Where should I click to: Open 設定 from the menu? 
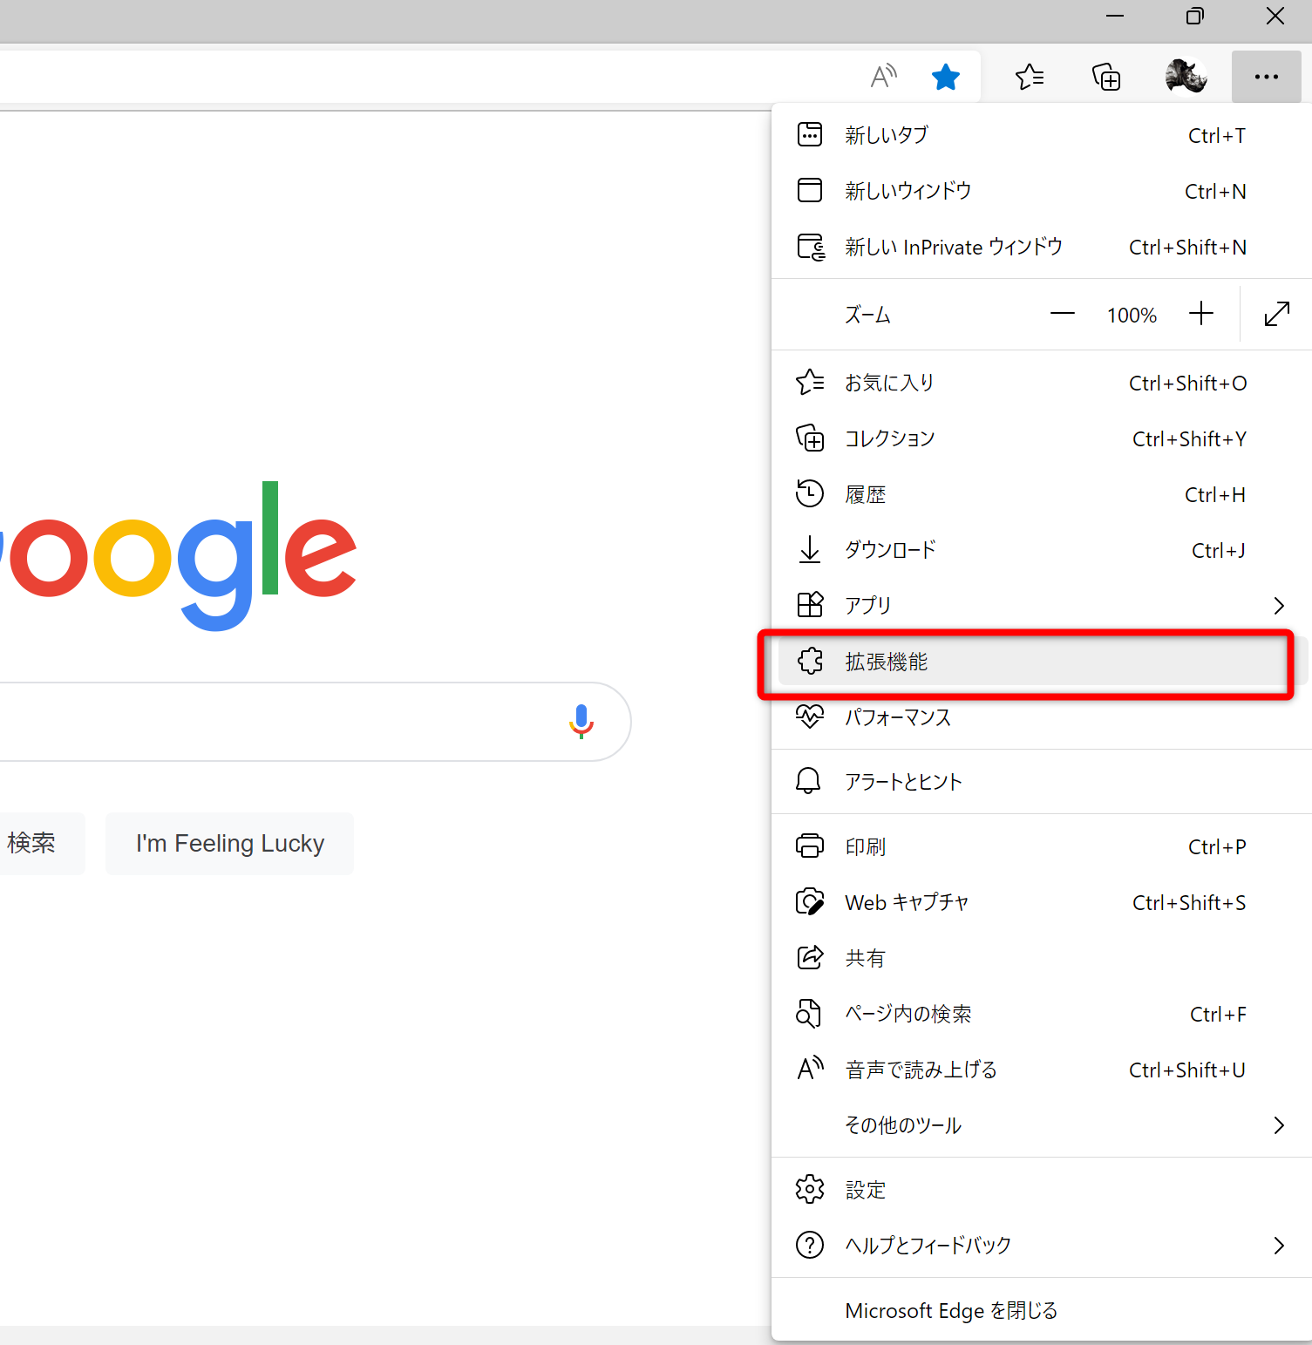[x=865, y=1190]
